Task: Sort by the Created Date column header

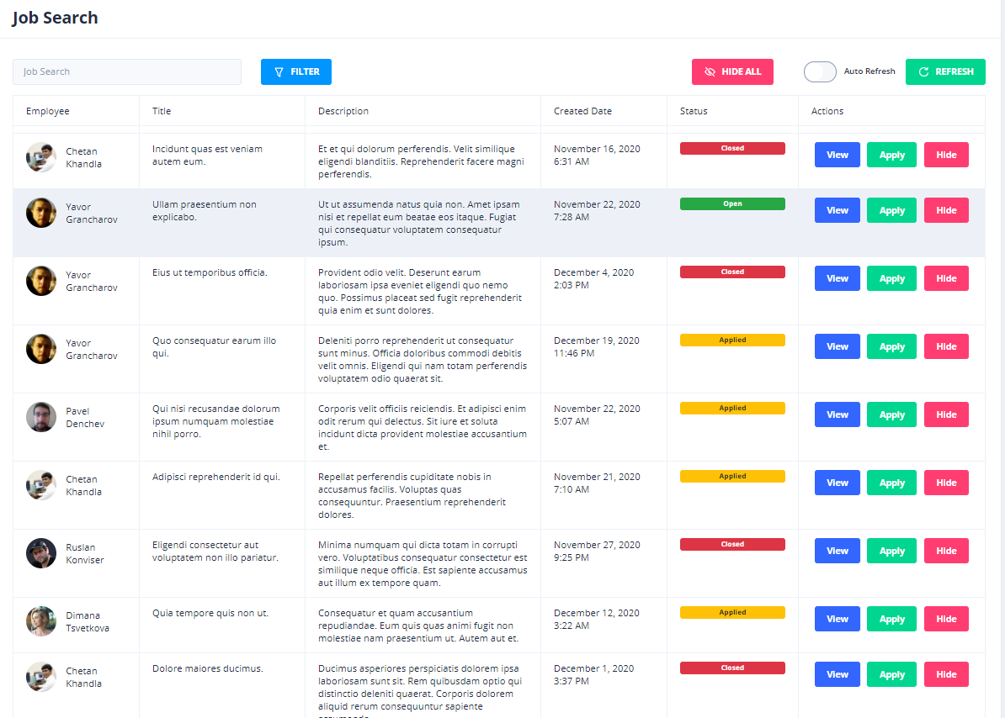Action: coord(582,111)
